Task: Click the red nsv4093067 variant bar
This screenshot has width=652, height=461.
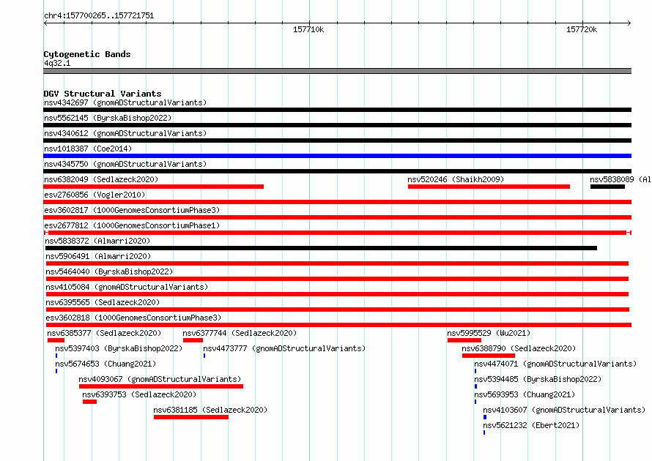Action: [161, 386]
